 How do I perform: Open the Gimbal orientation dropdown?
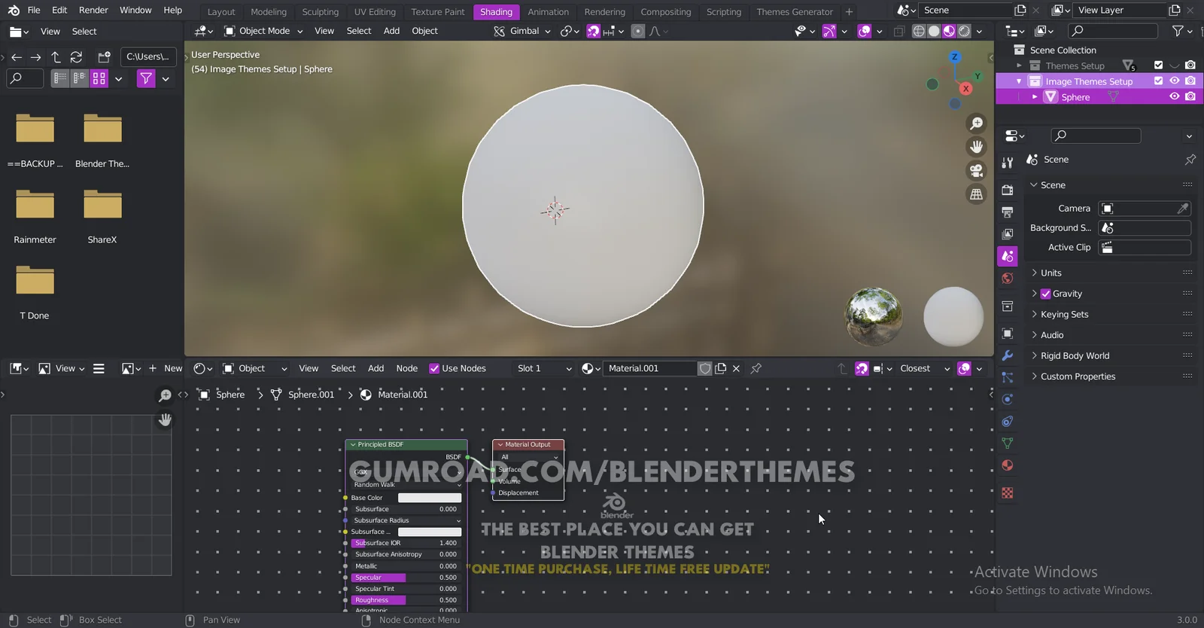522,31
